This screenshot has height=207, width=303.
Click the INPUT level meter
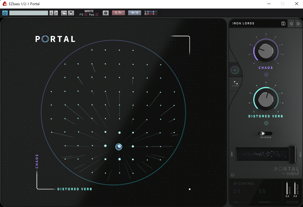click(x=287, y=188)
